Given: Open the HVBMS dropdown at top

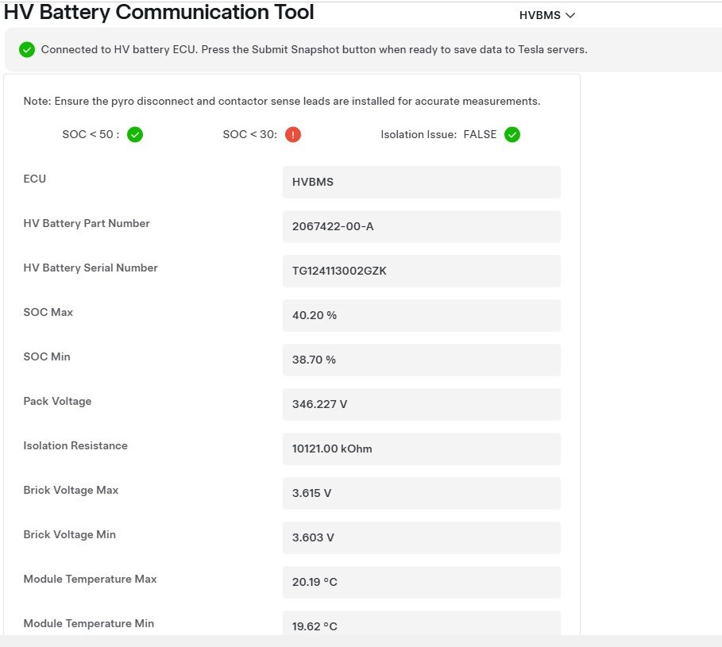Looking at the screenshot, I should point(546,15).
